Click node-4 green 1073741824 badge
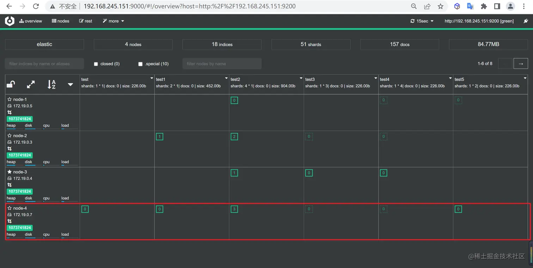This screenshot has height=268, width=533. [x=20, y=228]
